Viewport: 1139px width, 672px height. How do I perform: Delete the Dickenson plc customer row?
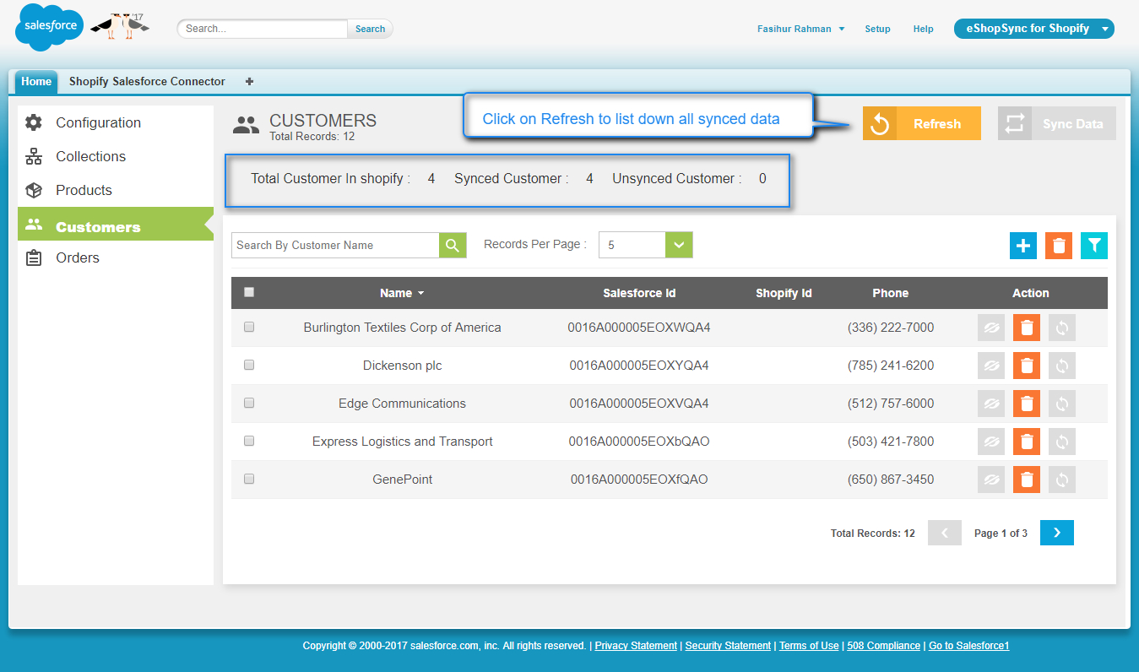coord(1027,366)
